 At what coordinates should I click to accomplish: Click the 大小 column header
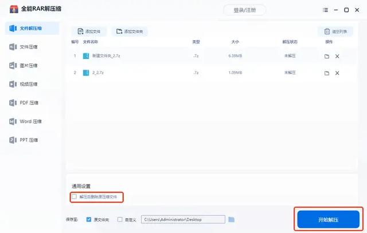pyautogui.click(x=235, y=42)
